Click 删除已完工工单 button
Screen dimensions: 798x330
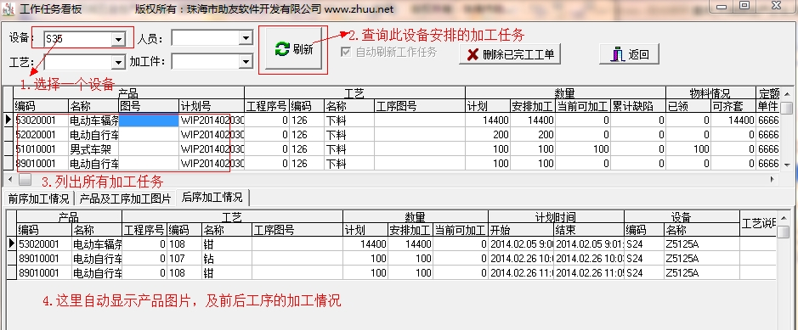pos(509,53)
